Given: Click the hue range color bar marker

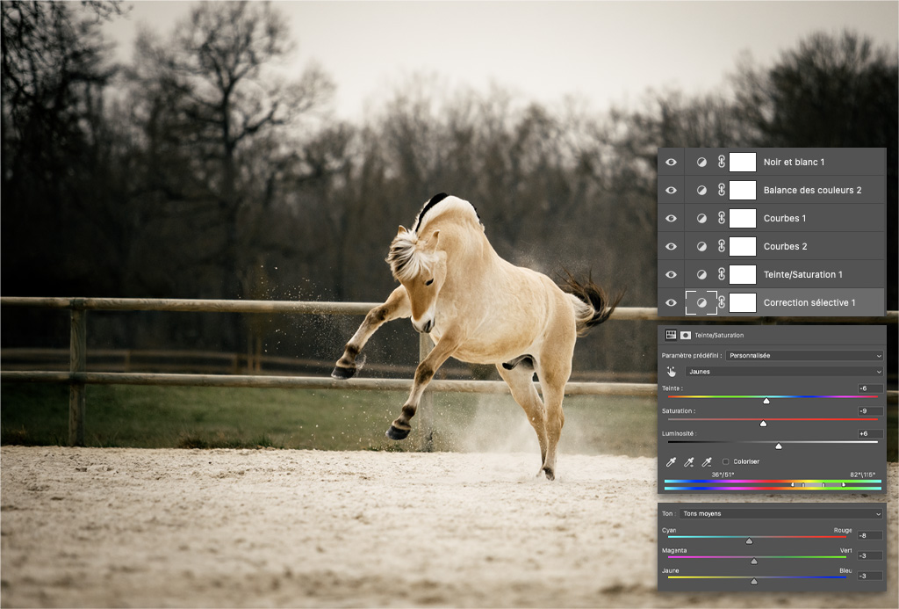Looking at the screenshot, I should tap(818, 485).
